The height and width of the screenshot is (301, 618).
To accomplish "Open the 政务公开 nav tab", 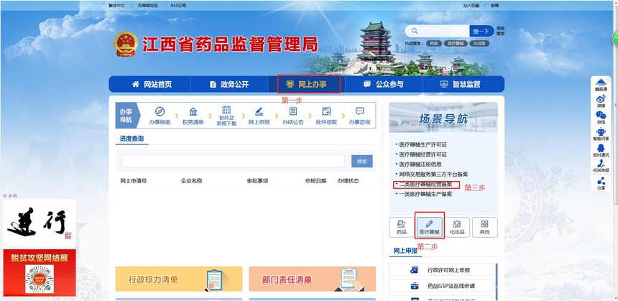I will pos(229,84).
